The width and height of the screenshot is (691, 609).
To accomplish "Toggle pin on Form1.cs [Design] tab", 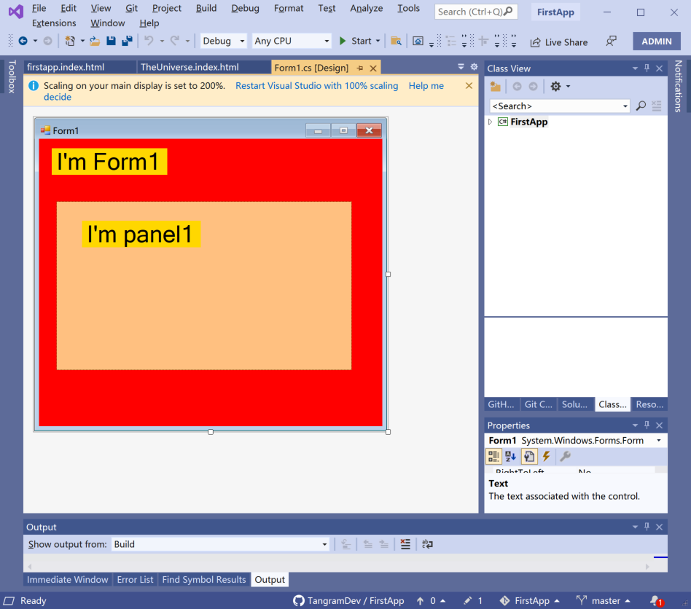I will (x=360, y=68).
